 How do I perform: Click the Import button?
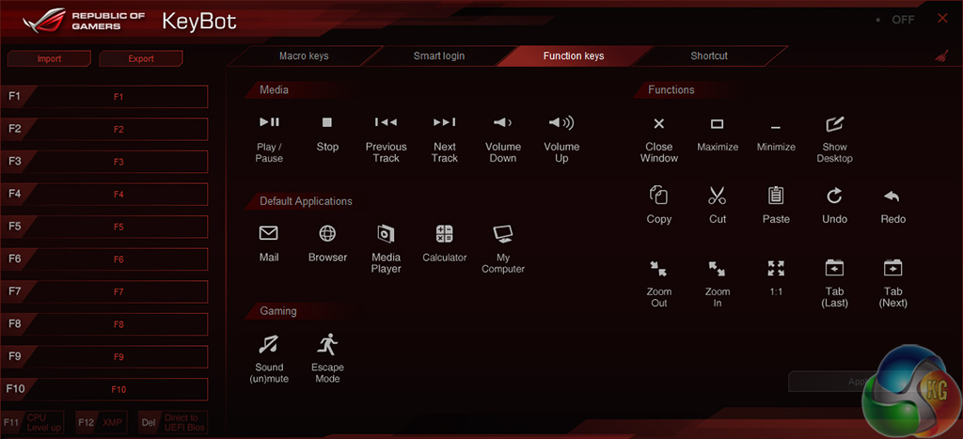point(49,59)
